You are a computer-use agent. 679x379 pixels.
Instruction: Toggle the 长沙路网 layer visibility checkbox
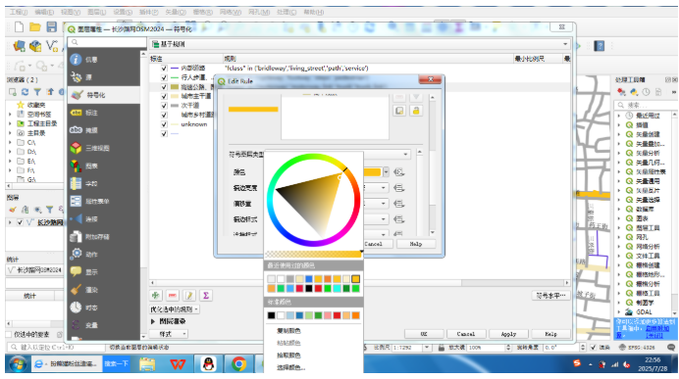point(20,222)
